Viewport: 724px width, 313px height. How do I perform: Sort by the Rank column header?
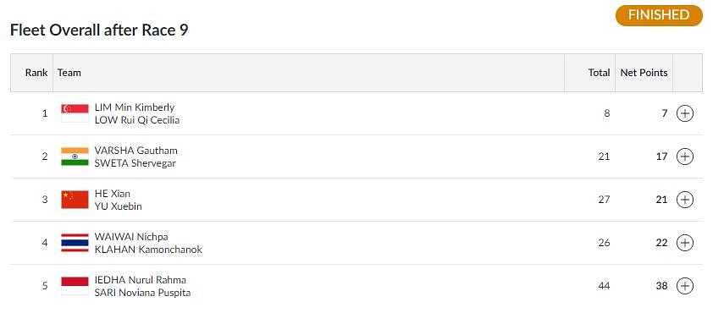click(x=36, y=73)
